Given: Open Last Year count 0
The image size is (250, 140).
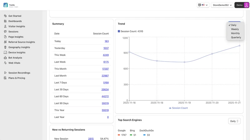Looking at the screenshot, I should point(108,117).
